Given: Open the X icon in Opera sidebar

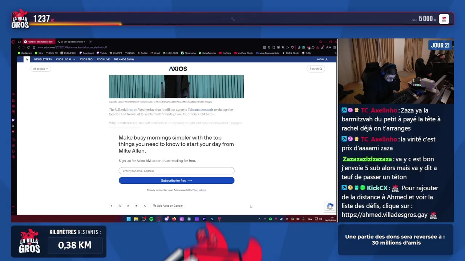Looking at the screenshot, I should click(x=13, y=126).
